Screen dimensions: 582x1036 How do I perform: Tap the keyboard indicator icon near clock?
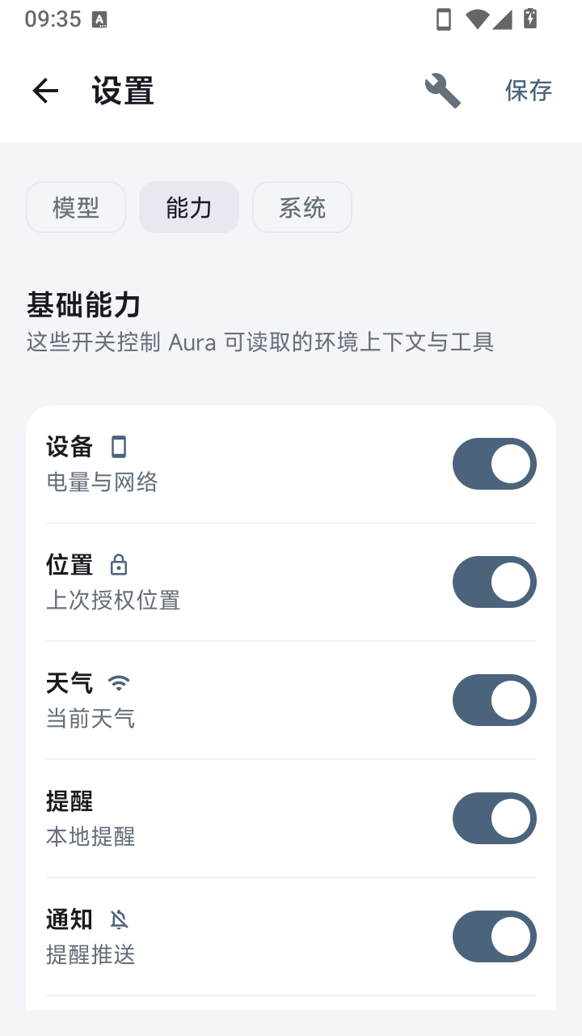click(99, 20)
